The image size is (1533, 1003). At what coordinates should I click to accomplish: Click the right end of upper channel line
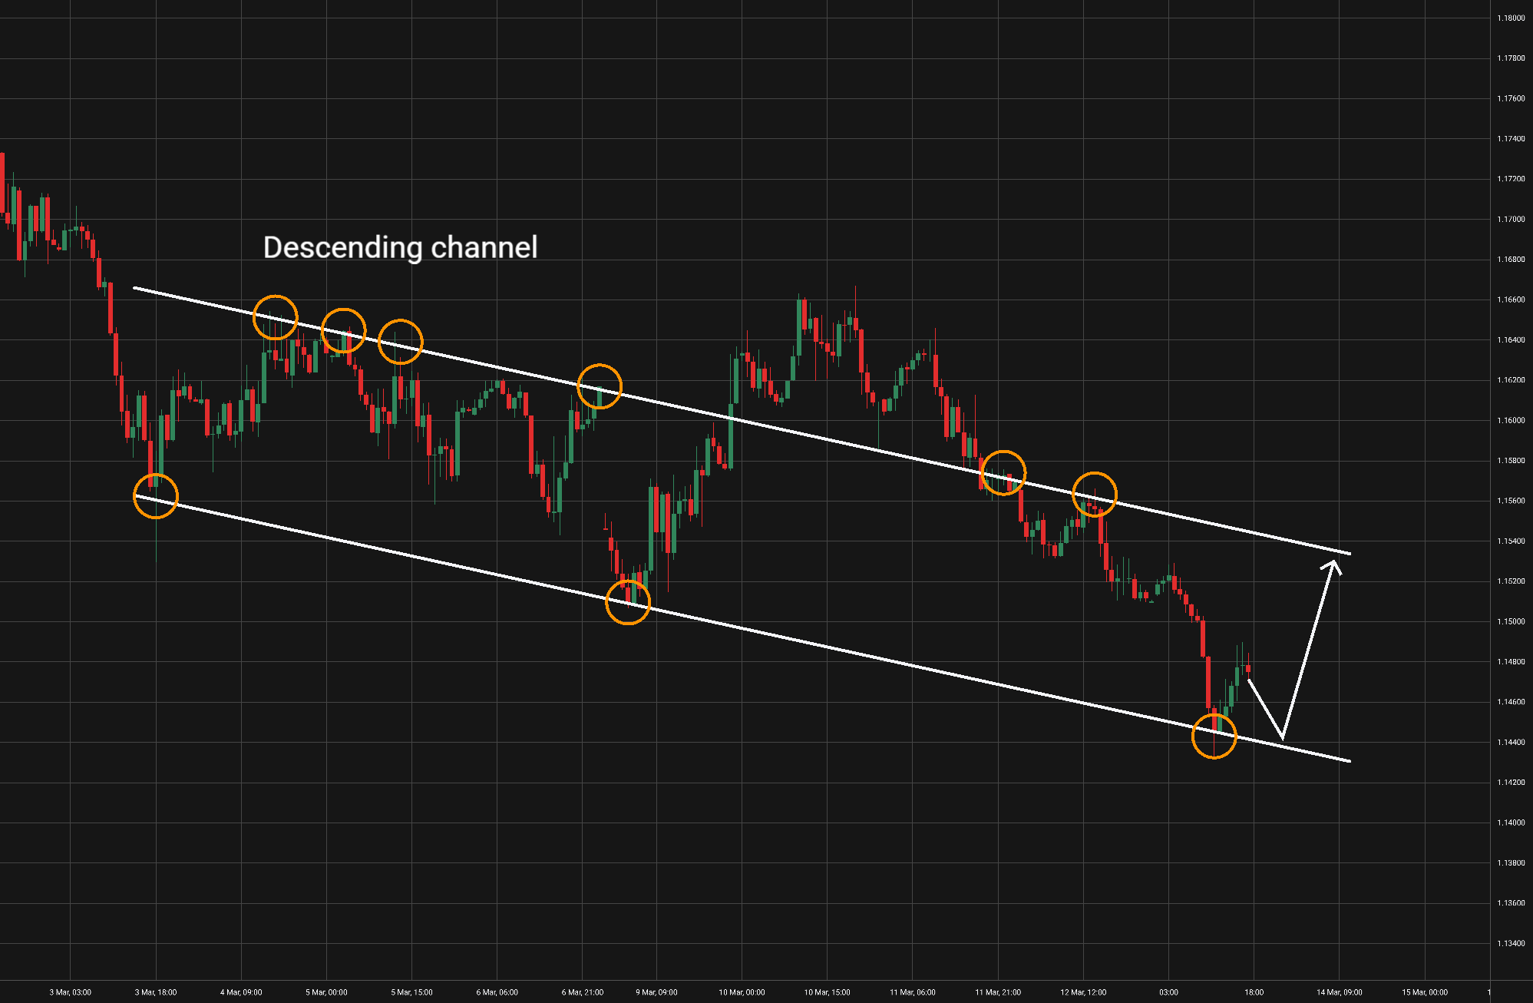(1349, 553)
